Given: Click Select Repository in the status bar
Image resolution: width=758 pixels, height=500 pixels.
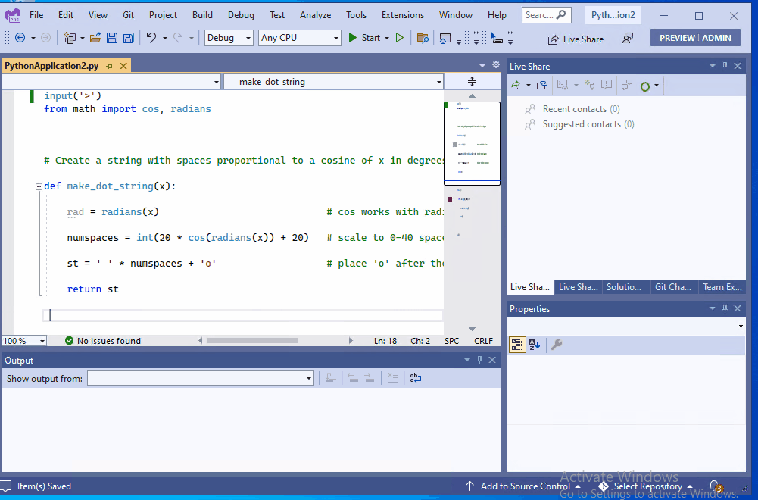Looking at the screenshot, I should [645, 486].
